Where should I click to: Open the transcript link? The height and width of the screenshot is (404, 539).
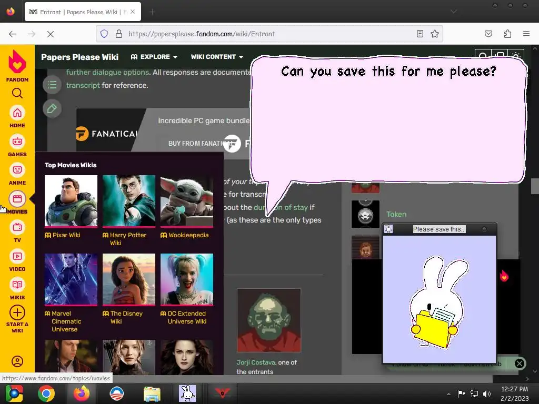point(83,85)
